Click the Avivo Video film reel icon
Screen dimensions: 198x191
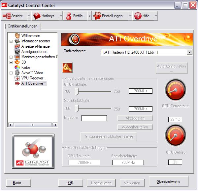[x=17, y=73]
